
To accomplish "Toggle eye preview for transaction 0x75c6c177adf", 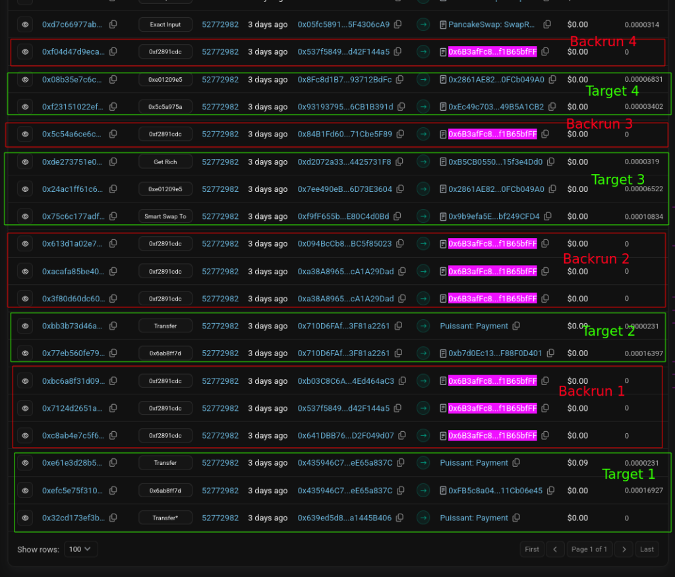I will (x=25, y=216).
